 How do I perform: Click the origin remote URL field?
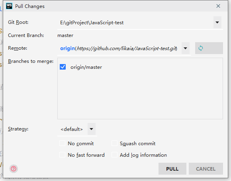click(x=119, y=48)
